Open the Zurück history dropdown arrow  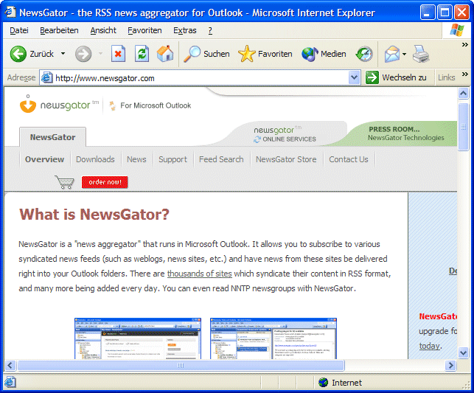click(x=63, y=54)
